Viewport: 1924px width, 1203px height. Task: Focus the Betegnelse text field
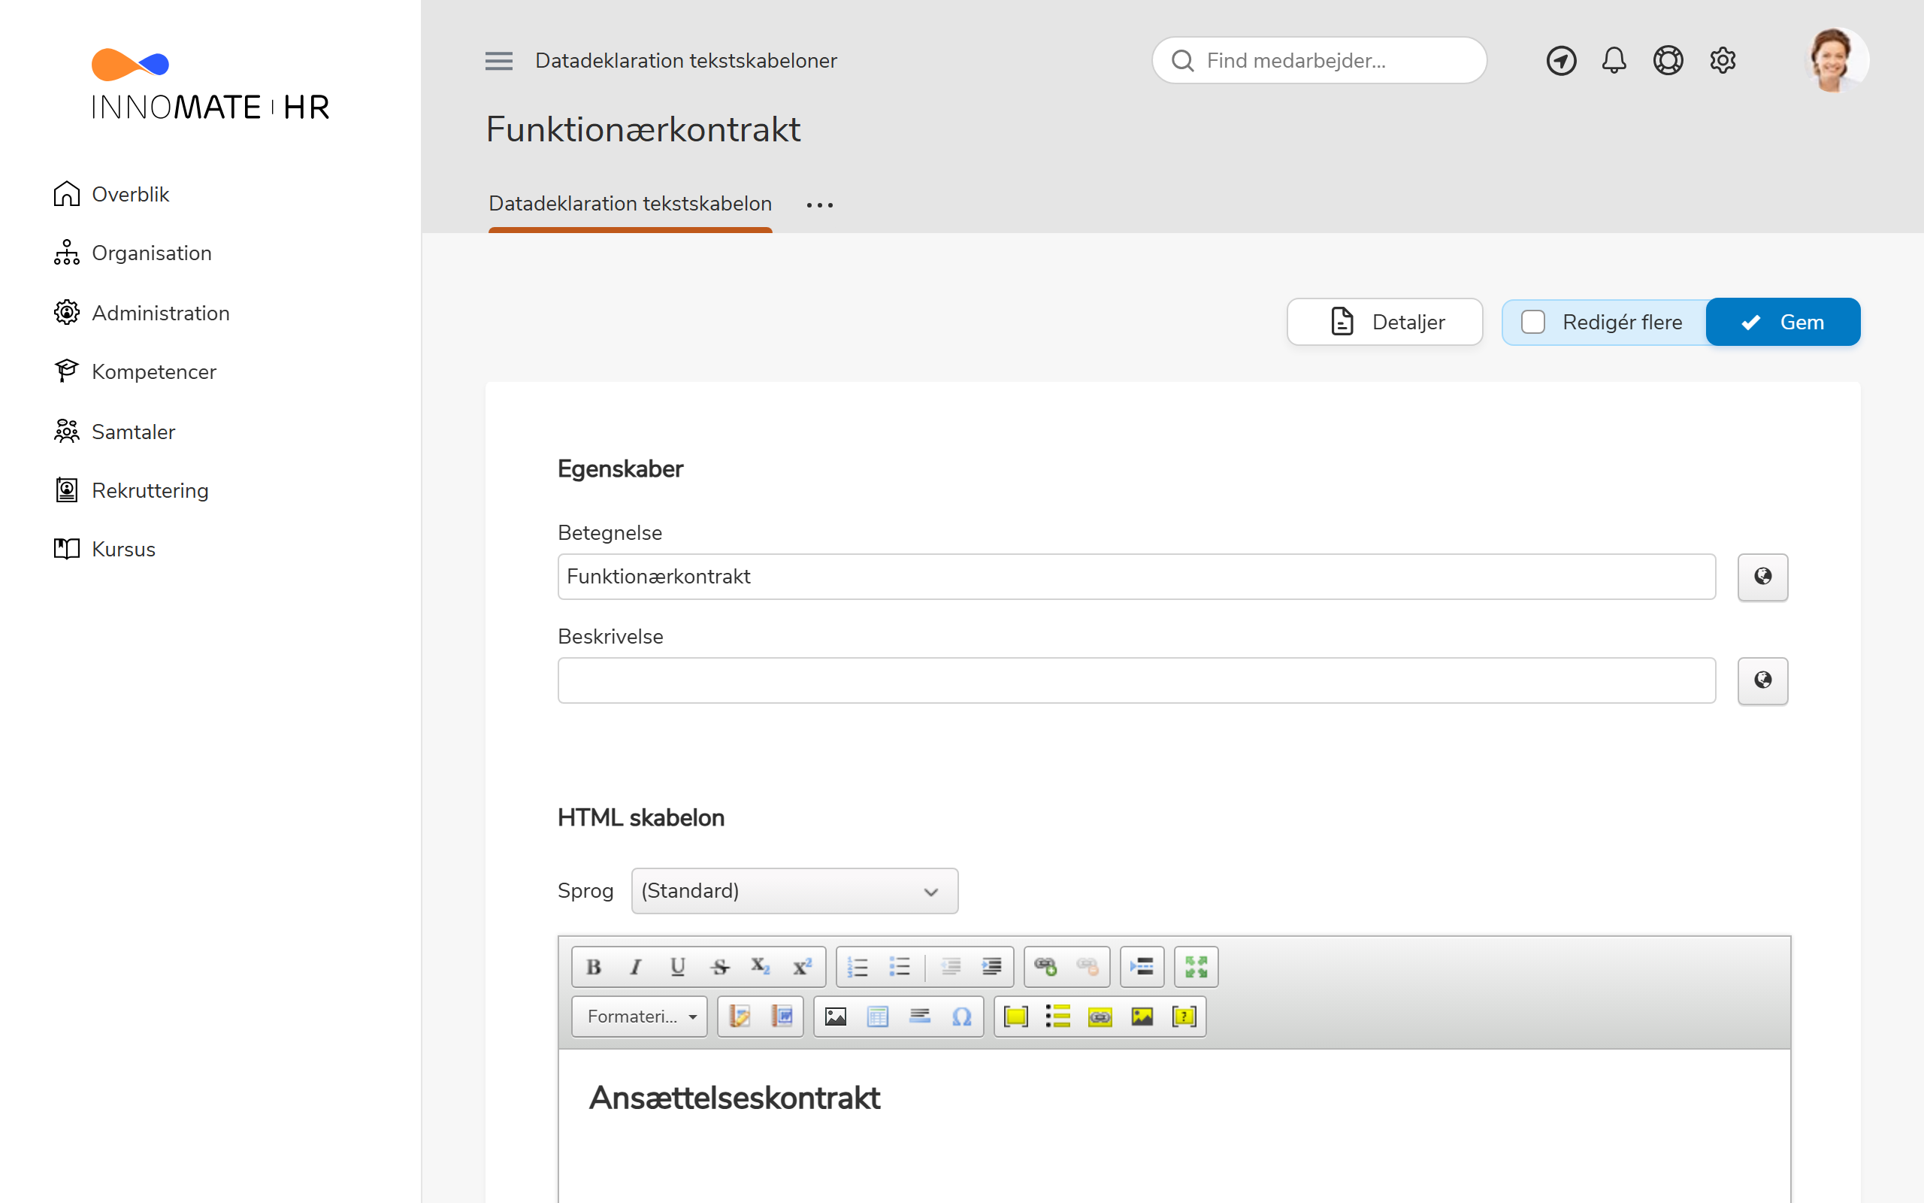click(x=1136, y=577)
